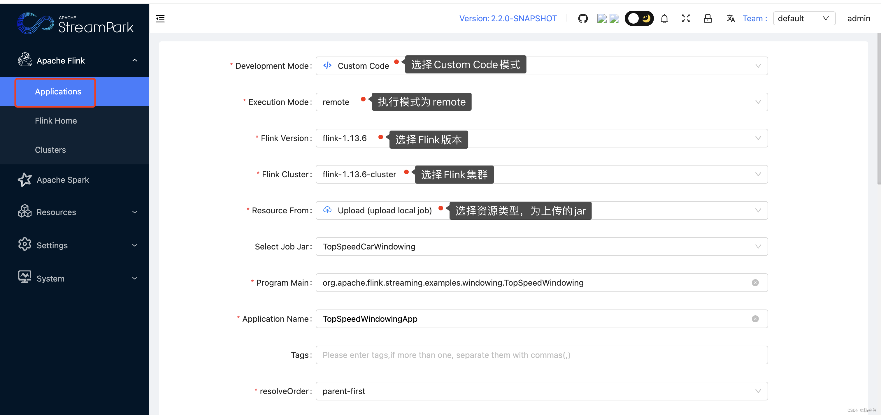Open Clusters from the sidebar menu
This screenshot has height=415, width=881.
(x=50, y=150)
